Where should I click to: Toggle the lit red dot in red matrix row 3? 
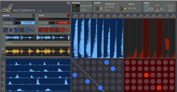pos(146,75)
